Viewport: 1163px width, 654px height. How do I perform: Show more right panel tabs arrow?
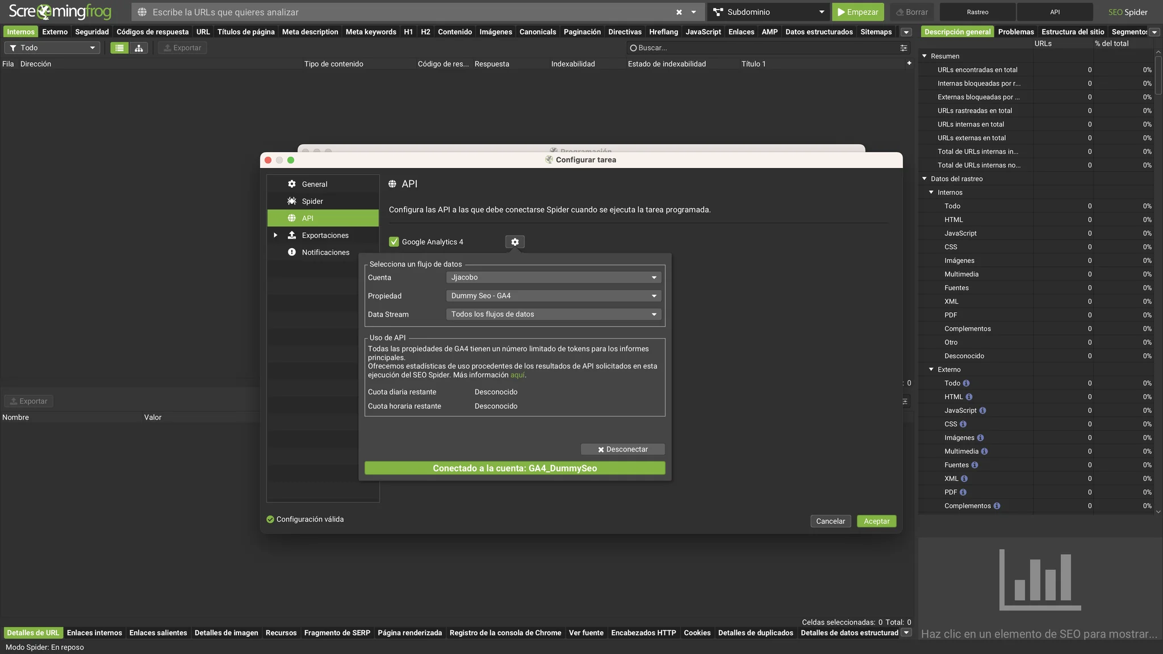1154,32
